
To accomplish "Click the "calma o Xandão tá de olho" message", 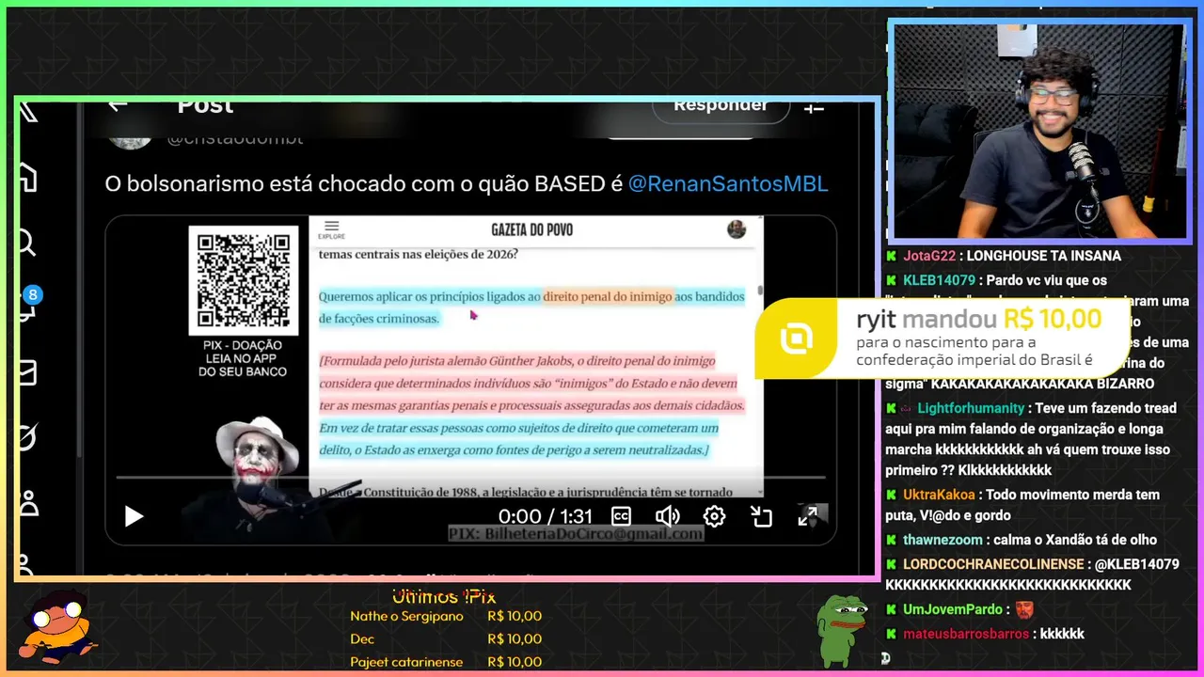I will point(1076,540).
